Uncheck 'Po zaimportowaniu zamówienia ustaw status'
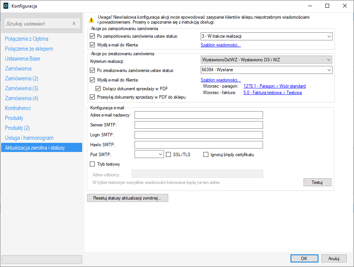This screenshot has height=267, width=354. pyautogui.click(x=92, y=37)
